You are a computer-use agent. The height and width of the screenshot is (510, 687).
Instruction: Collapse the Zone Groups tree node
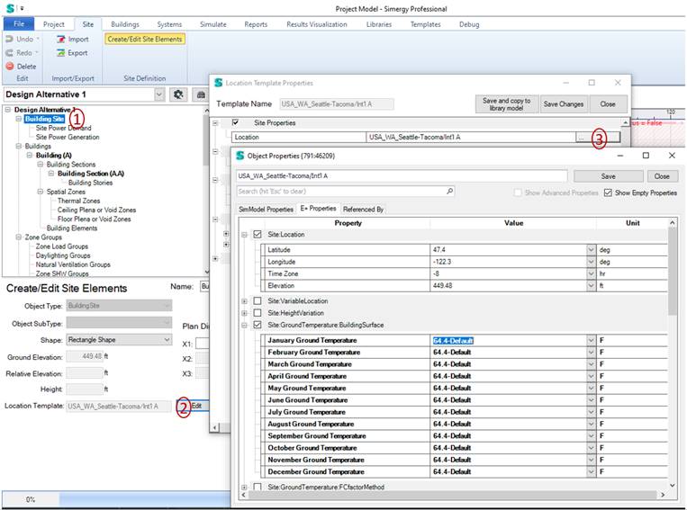18,237
